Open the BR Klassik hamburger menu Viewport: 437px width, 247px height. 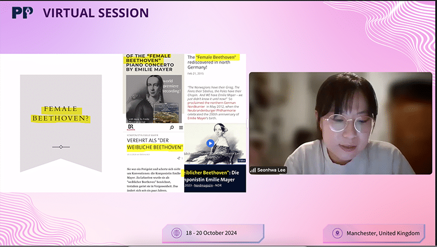[x=181, y=128]
